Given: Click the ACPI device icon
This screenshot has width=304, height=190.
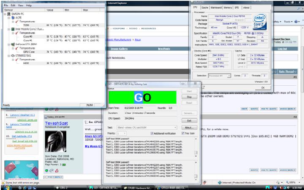Looking at the screenshot, I should [13, 18].
